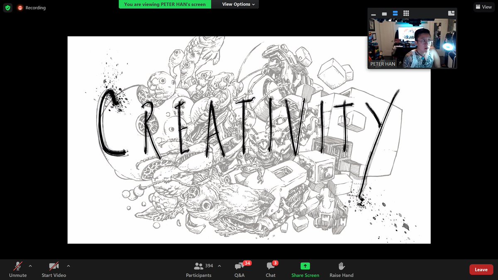Open the Chat panel

click(271, 269)
